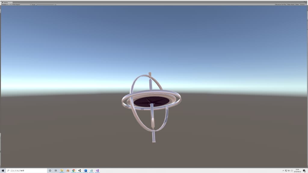Image resolution: width=308 pixels, height=173 pixels.
Task: Open the Windows Start menu
Action: (3, 171)
